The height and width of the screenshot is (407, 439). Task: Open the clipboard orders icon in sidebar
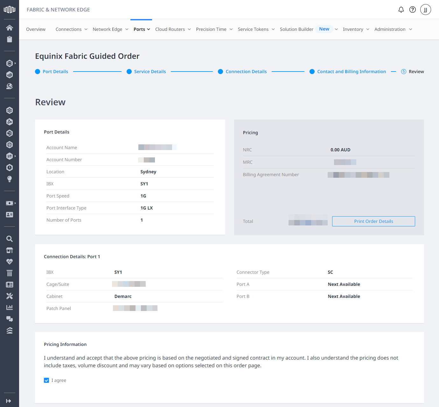[x=10, y=39]
